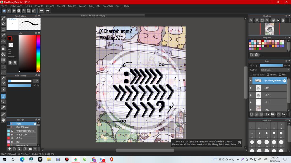The image size is (291, 163).
Task: Select the rectangular Select tool
Action: (3, 67)
